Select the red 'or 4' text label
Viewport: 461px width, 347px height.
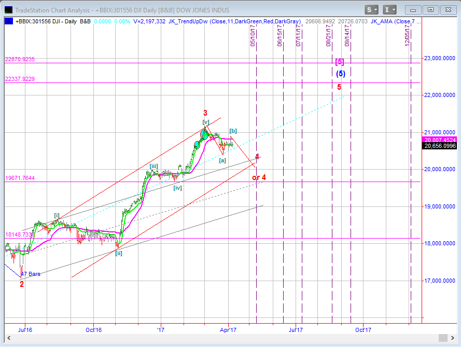coord(259,177)
